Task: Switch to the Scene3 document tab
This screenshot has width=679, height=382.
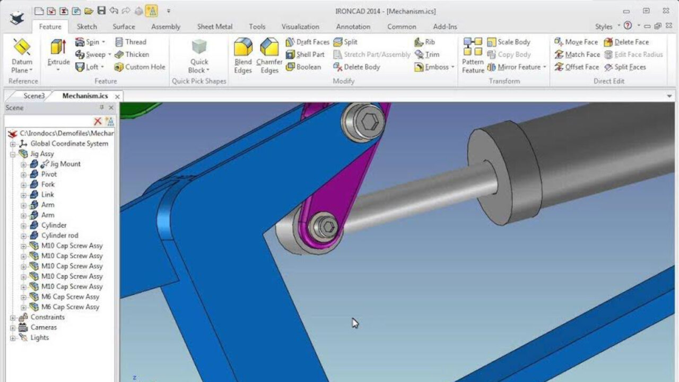Action: (x=33, y=96)
